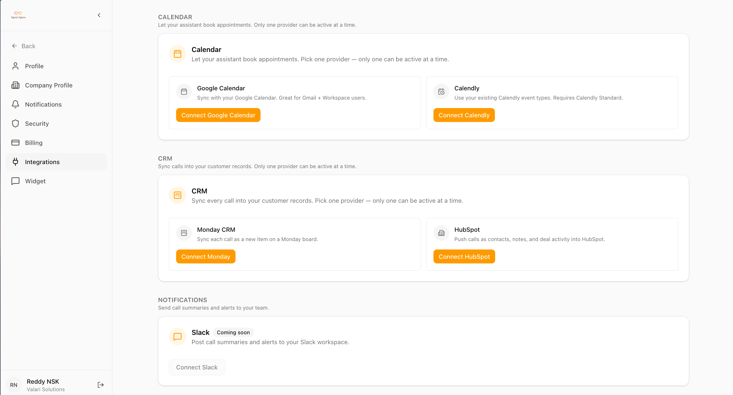Click the HubSpot provider icon

point(441,233)
